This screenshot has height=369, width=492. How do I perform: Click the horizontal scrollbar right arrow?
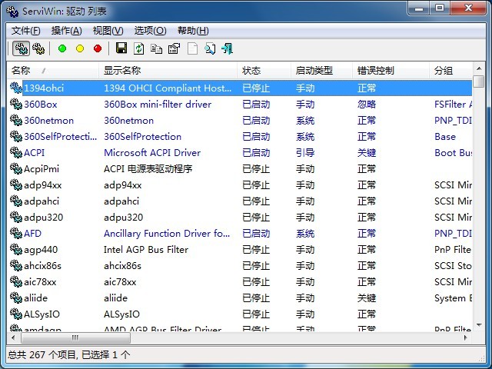pos(466,338)
